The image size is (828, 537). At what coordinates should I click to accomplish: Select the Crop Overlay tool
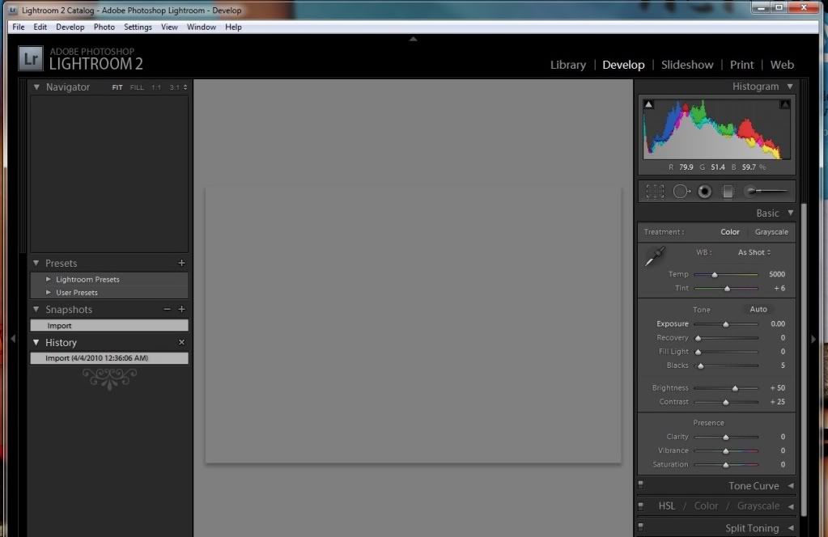[655, 192]
